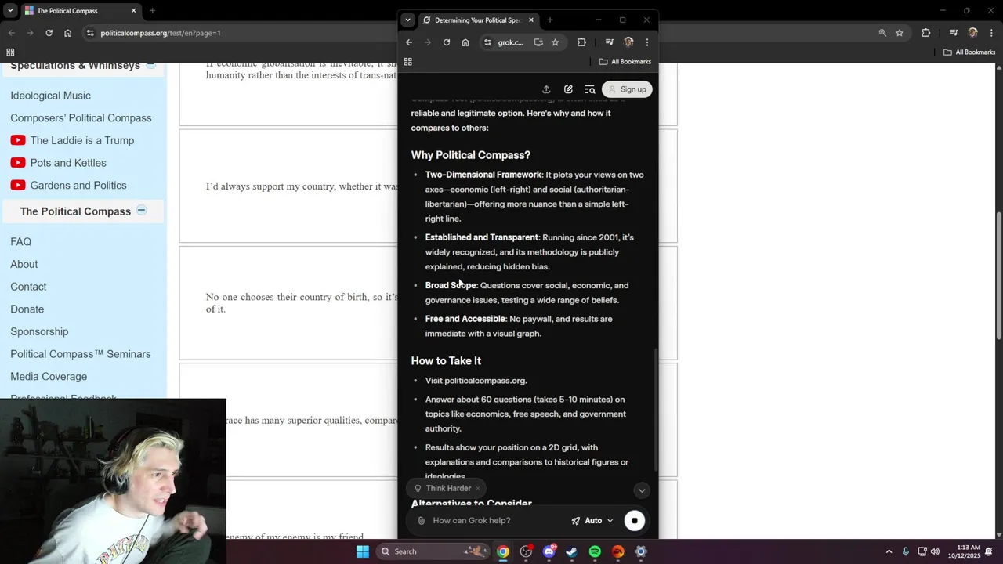Open Chrome menu in Political Compass window
The image size is (1003, 564).
[x=992, y=33]
